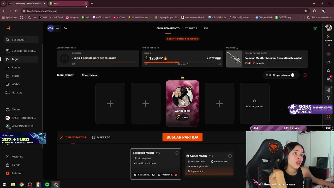Click the South America 5V5 Queue badge
Image resolution: width=334 pixels, height=188 pixels.
(182, 39)
